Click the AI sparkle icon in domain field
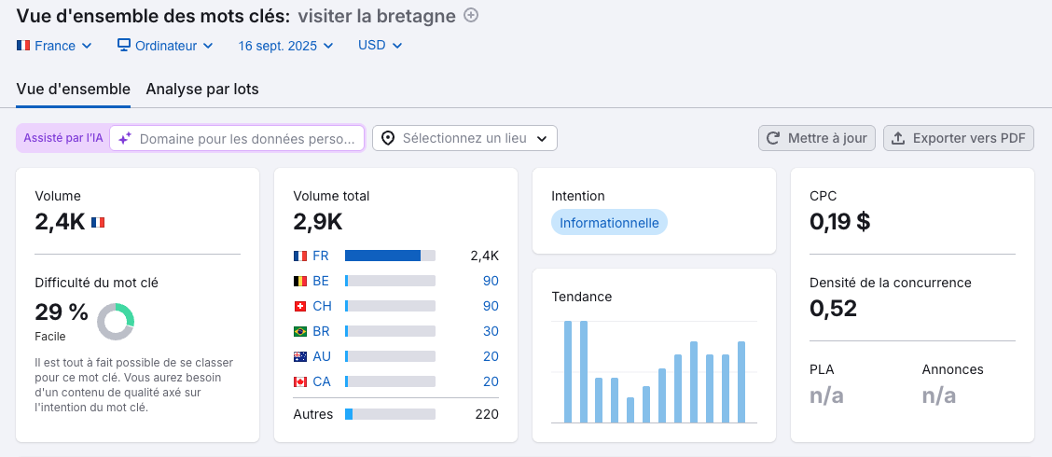Viewport: 1052px width, 457px height. click(124, 138)
